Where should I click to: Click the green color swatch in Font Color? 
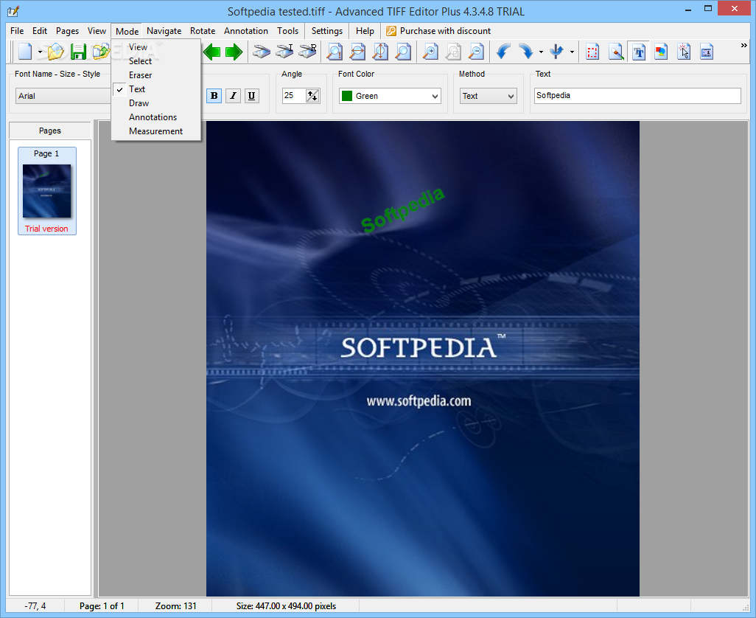[346, 96]
